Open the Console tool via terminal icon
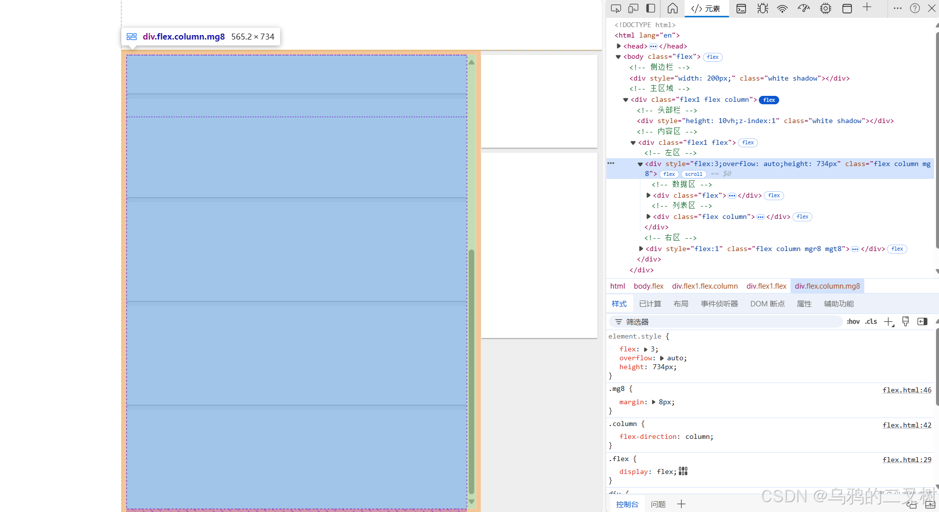Image resolution: width=939 pixels, height=512 pixels. coord(741,8)
